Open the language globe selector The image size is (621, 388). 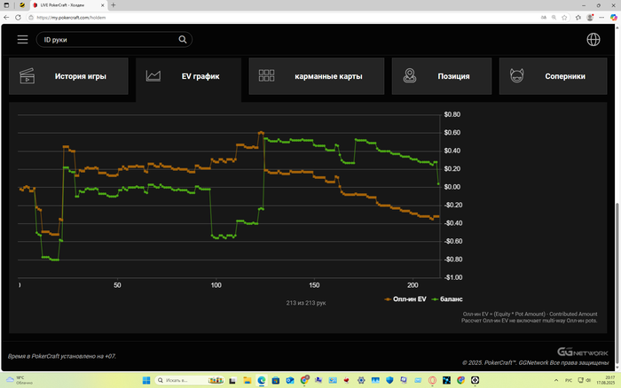tap(593, 40)
